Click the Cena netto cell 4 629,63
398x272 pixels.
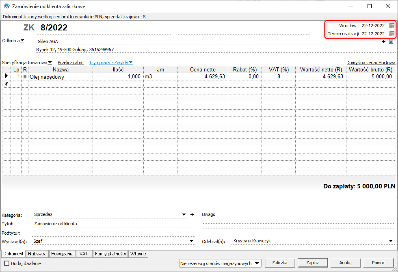(203, 77)
